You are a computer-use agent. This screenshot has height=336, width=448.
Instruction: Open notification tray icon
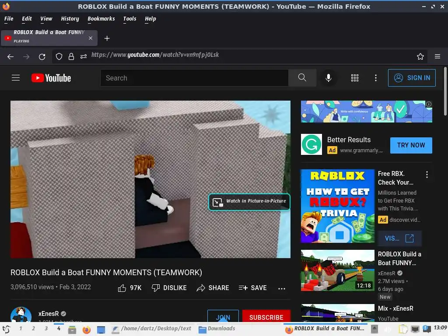click(426, 329)
